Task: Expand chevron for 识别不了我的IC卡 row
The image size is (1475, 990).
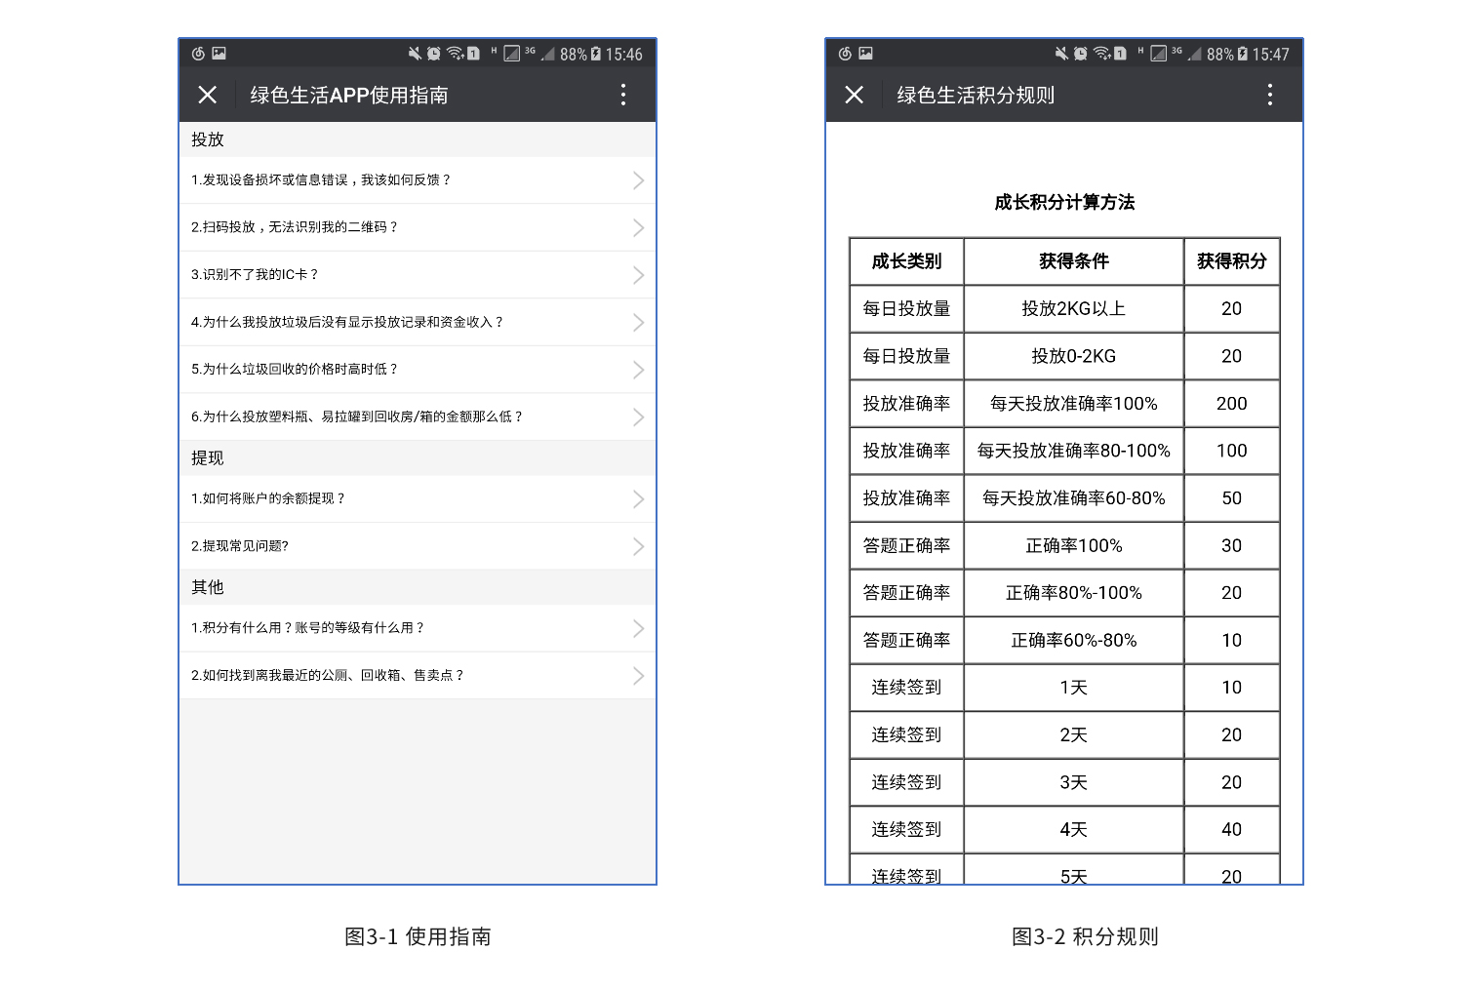Action: coord(638,275)
